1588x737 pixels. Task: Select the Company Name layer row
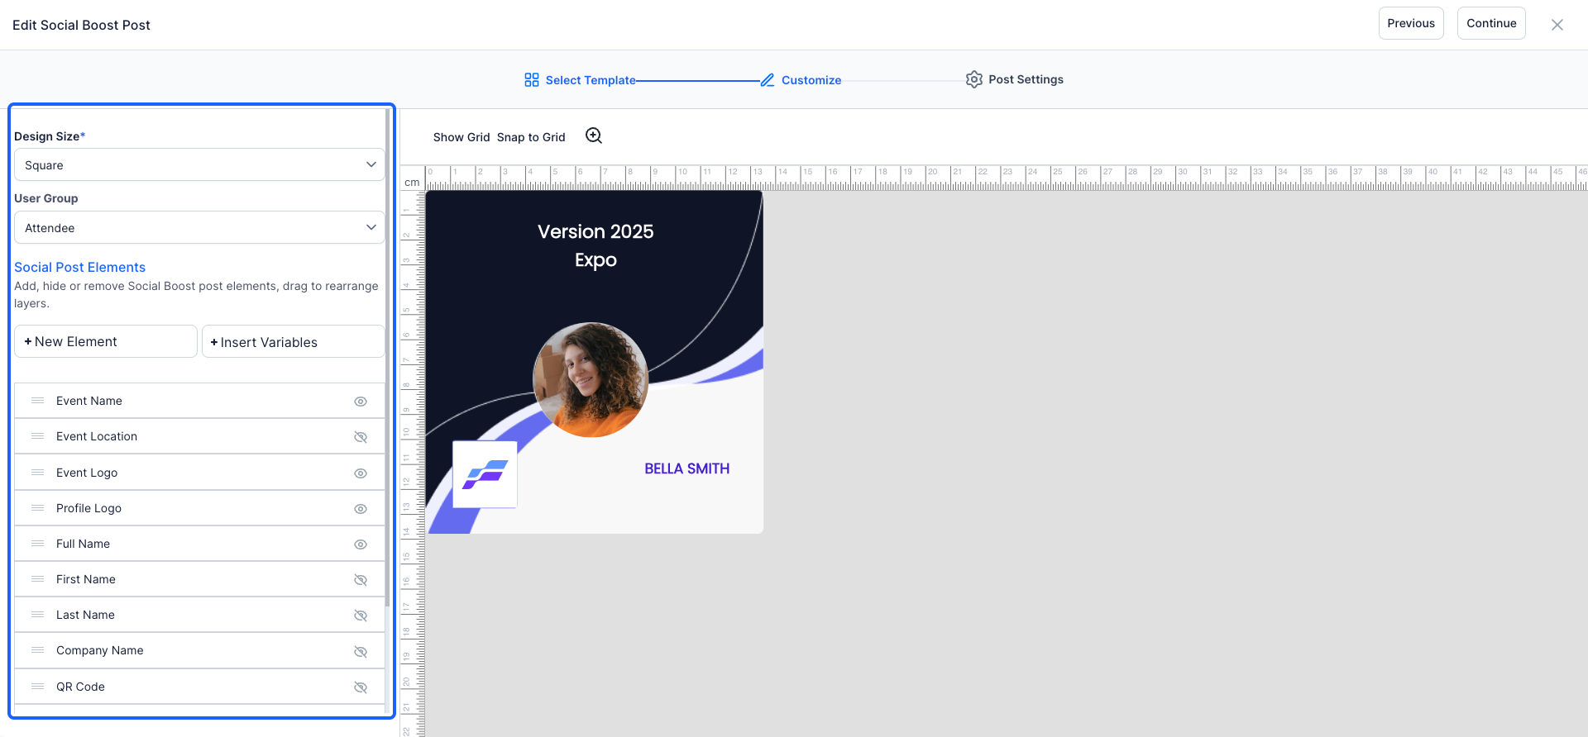[199, 650]
